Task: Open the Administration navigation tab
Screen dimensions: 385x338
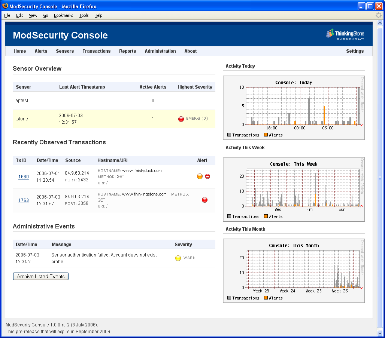Action: pos(160,51)
